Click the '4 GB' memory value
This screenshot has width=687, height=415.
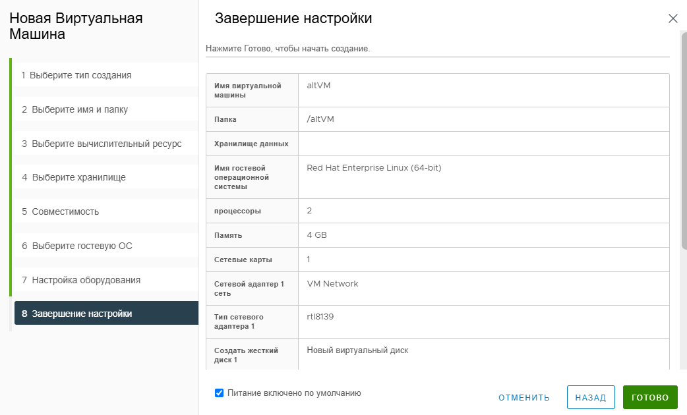pyautogui.click(x=316, y=235)
